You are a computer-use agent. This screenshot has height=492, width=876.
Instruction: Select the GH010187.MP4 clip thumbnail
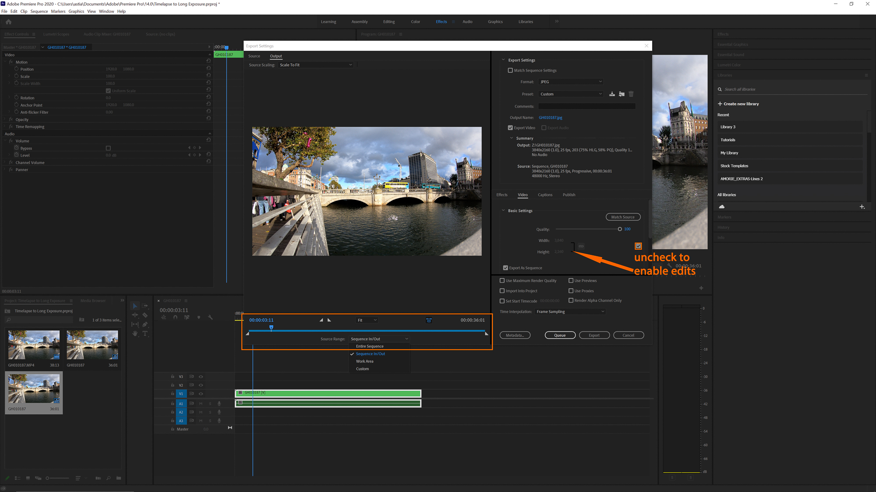(x=33, y=345)
